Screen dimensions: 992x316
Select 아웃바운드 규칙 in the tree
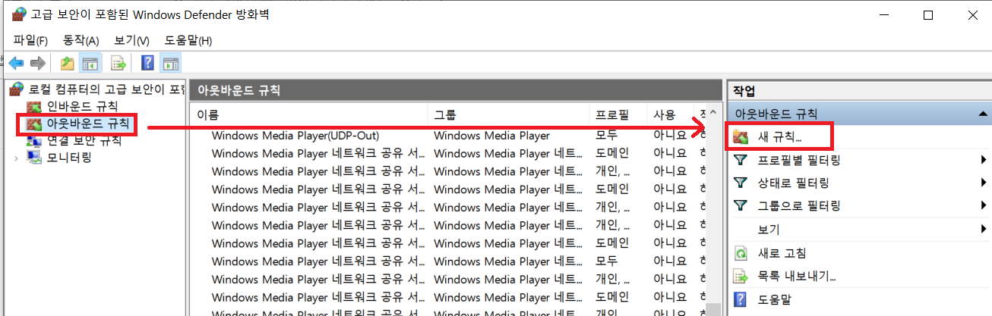(x=88, y=123)
